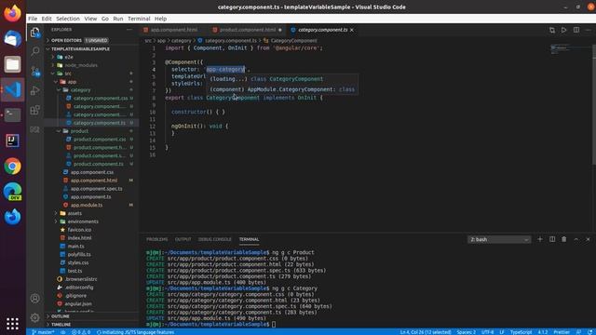Open editor More Actions ellipsis
This screenshot has height=335, width=596.
point(588,30)
